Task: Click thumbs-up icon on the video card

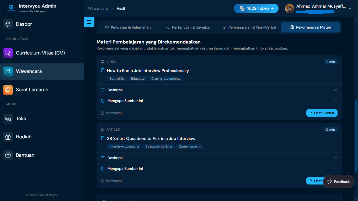Action: pos(103,113)
